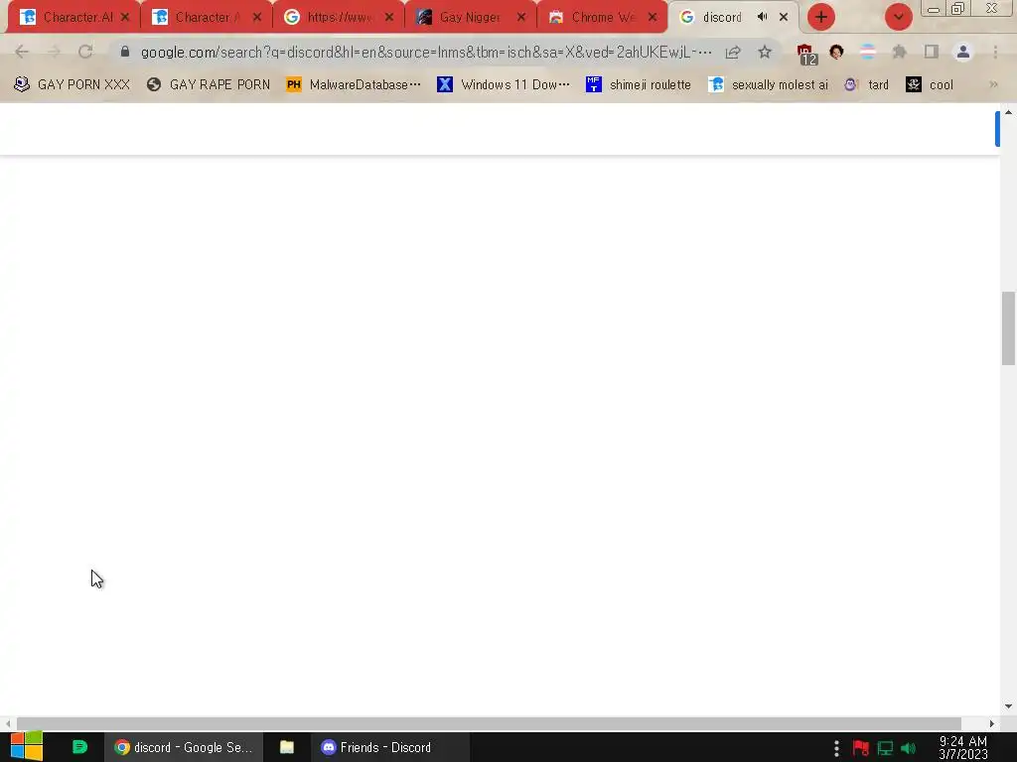Click the vertical scrollbar thumb
1017x762 pixels.
click(1008, 328)
